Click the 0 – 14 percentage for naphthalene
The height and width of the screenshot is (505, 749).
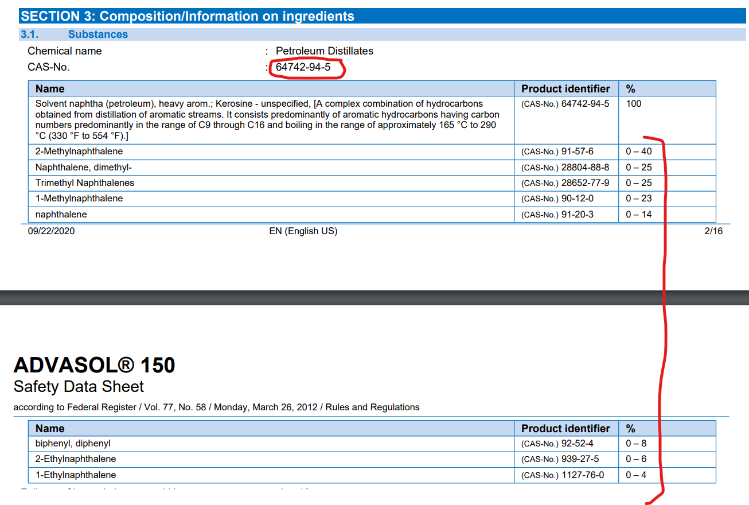pos(638,215)
